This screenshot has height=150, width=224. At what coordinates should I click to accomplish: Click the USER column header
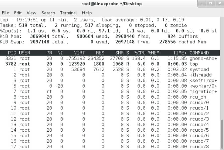pyautogui.click(x=24, y=53)
